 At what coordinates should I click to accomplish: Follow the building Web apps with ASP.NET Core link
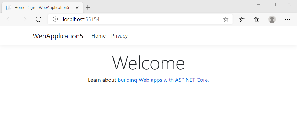[163, 80]
